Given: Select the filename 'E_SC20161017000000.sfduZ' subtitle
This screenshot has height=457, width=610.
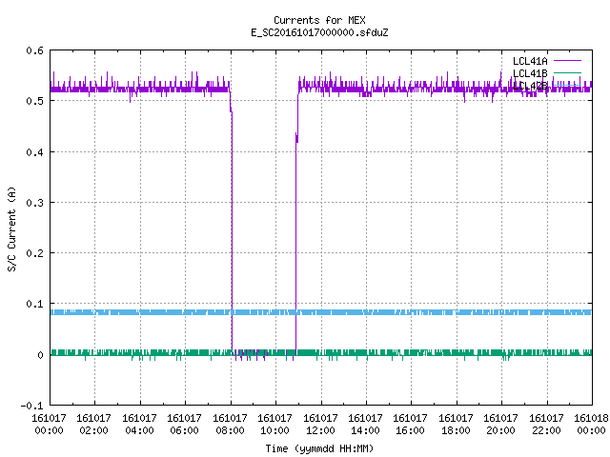Looking at the screenshot, I should (x=319, y=32).
